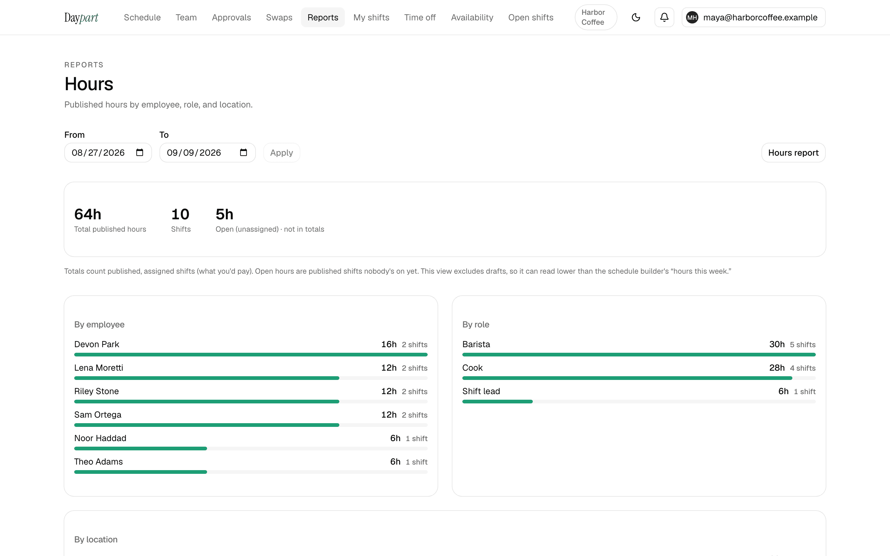
Task: Focus the From date field 08/27/2026
Action: (x=108, y=153)
